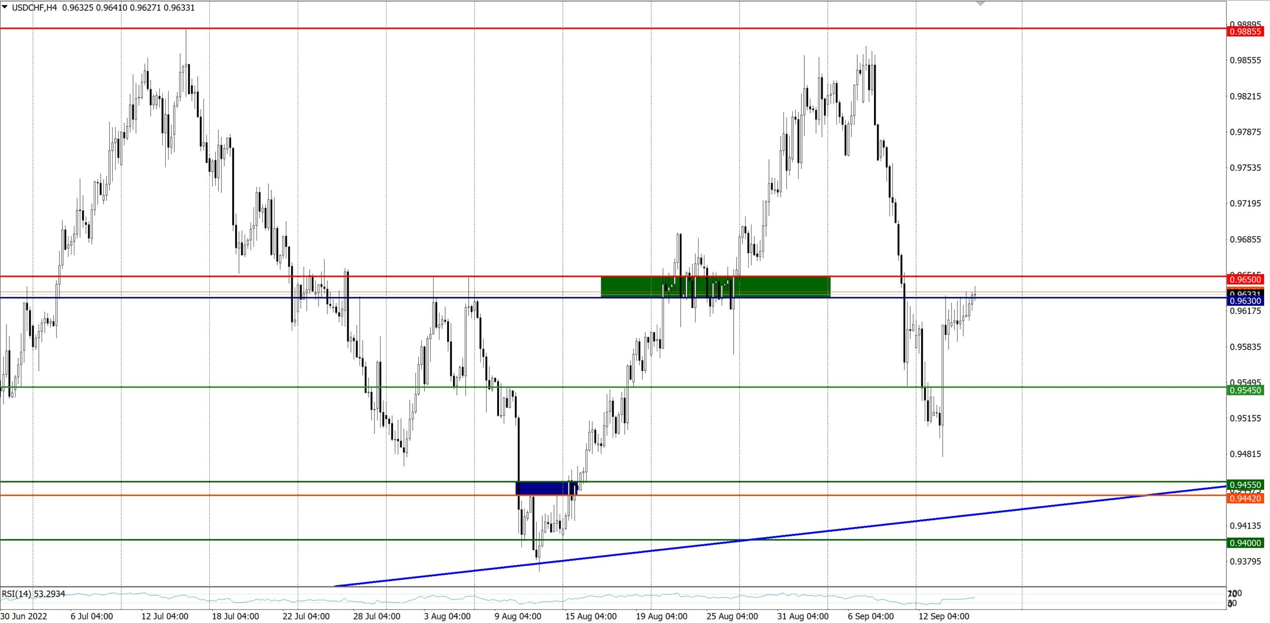Click the 30 Jun 2022 date label
The height and width of the screenshot is (623, 1270).
pyautogui.click(x=24, y=616)
